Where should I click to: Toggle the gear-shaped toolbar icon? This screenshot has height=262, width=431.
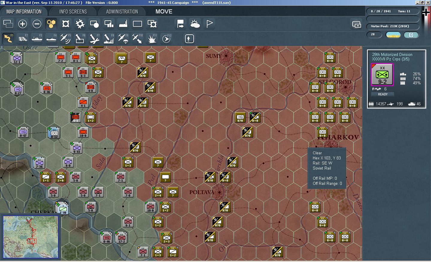(80, 24)
